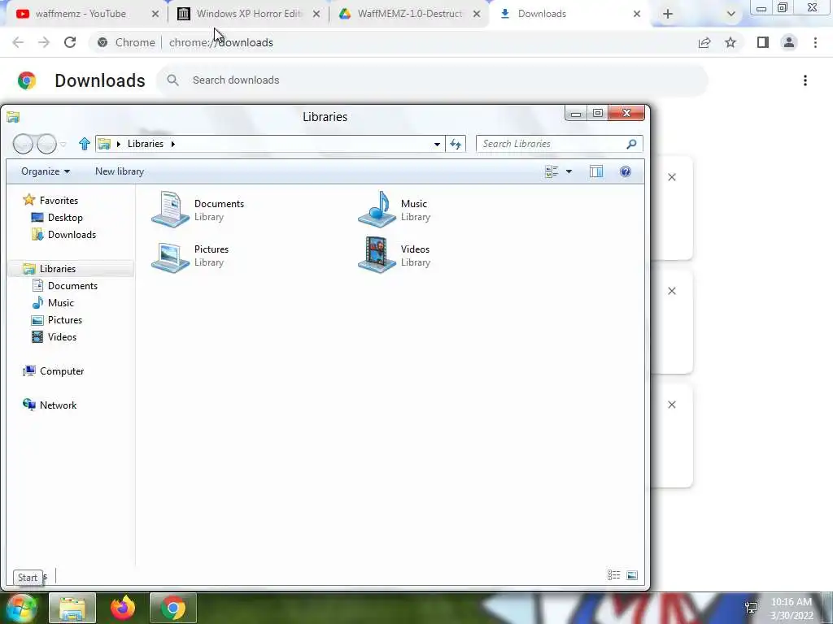Expand the arrow after Libraries in breadcrumb
833x624 pixels.
[x=172, y=144]
